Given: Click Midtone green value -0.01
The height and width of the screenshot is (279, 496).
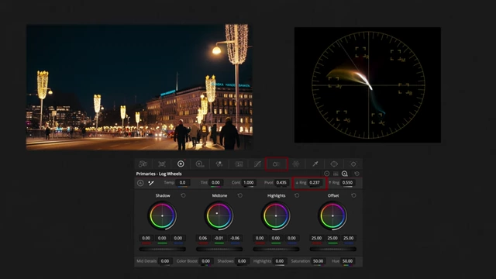Looking at the screenshot, I should click(219, 238).
